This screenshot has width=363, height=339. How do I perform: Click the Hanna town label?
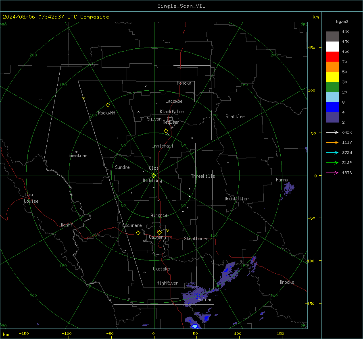(x=282, y=180)
